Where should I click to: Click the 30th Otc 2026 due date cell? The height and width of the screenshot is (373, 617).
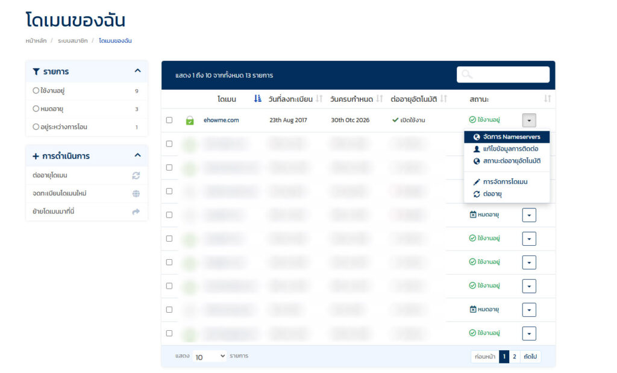coord(350,120)
